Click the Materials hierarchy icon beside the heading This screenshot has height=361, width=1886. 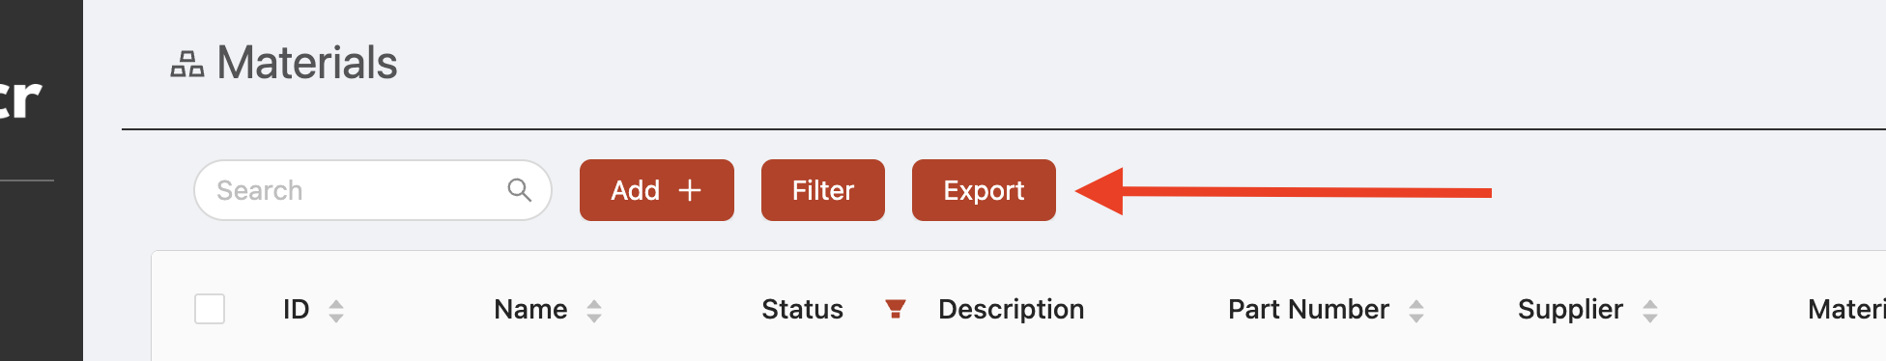187,64
